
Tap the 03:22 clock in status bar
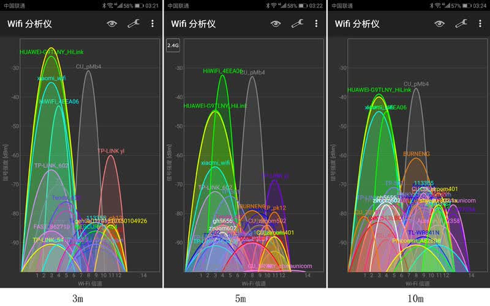[x=315, y=5]
